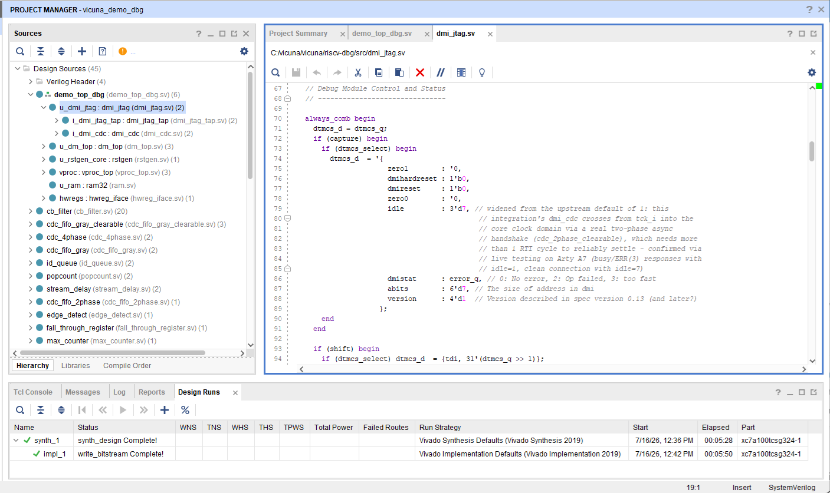
Task: Open the editor settings gear
Action: 812,72
